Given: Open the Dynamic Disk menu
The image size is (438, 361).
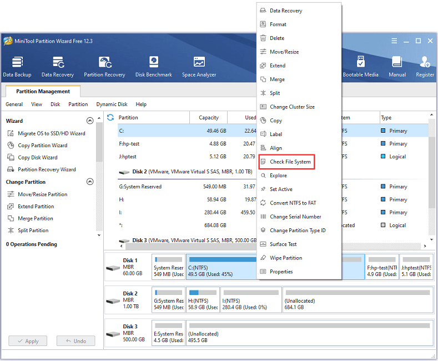Looking at the screenshot, I should (112, 104).
